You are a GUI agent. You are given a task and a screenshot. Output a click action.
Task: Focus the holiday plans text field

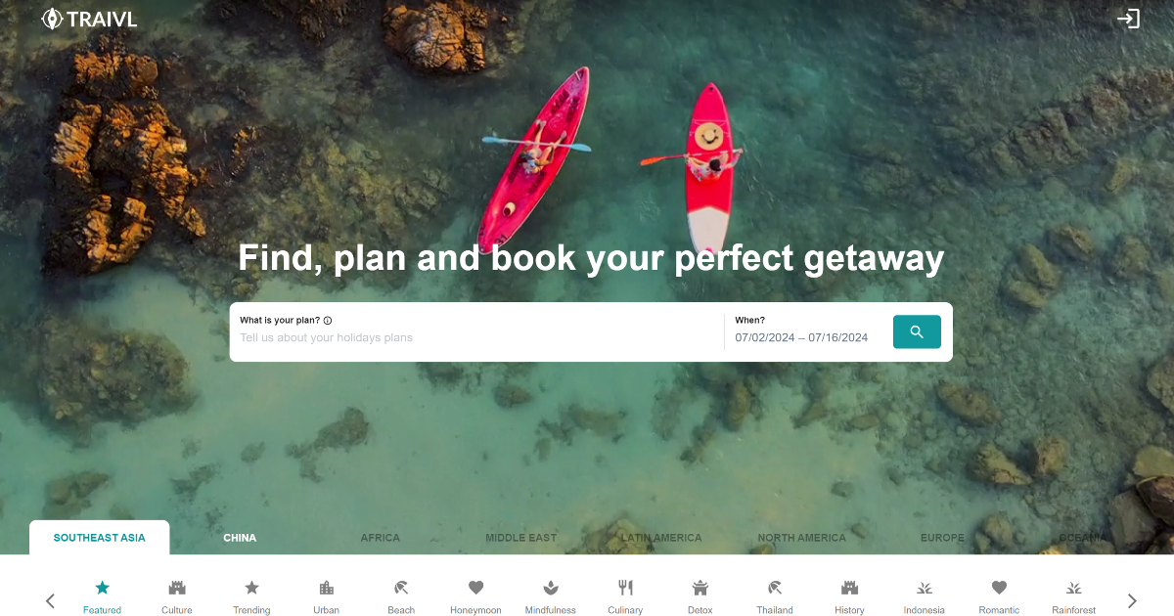click(477, 337)
